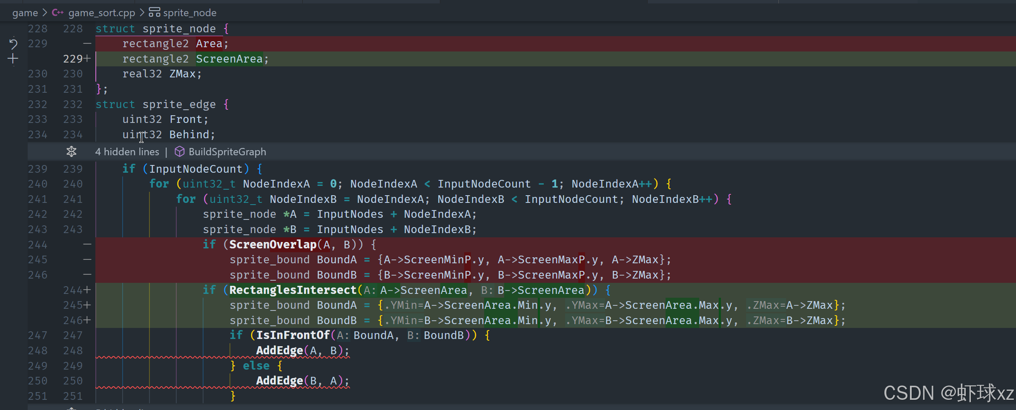
Task: Expand the 4 hidden lines icon
Action: (72, 151)
